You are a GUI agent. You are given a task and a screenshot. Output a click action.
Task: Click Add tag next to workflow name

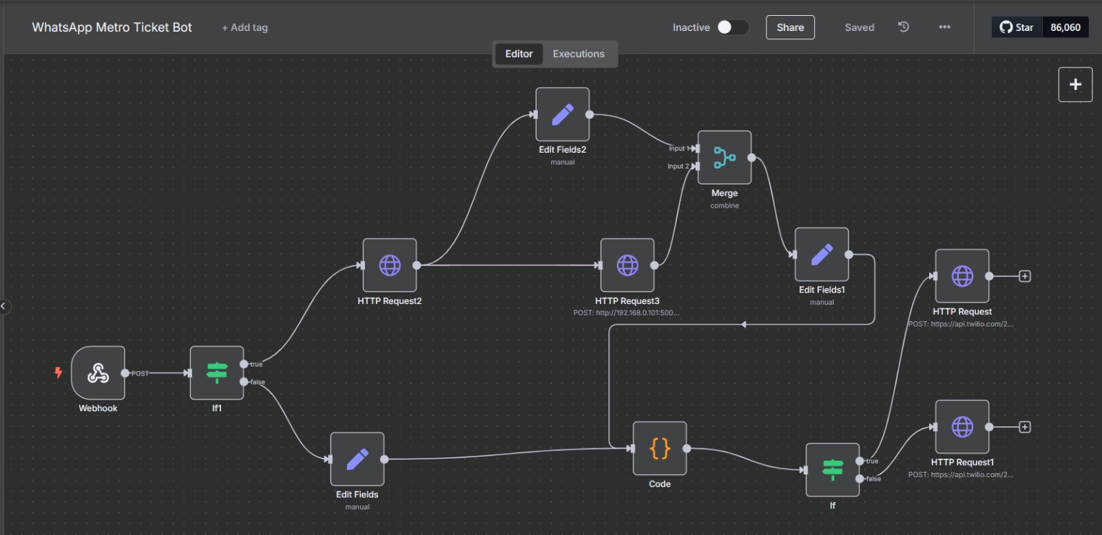pyautogui.click(x=245, y=28)
